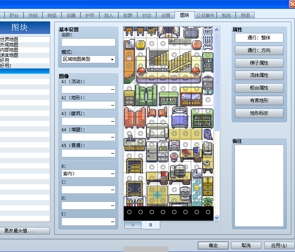The height and width of the screenshot is (252, 295).
Task: Pick the refrigerator top tile
Action: (x=152, y=145)
